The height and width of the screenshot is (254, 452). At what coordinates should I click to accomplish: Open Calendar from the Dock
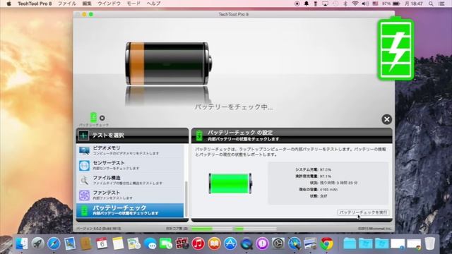pyautogui.click(x=102, y=243)
